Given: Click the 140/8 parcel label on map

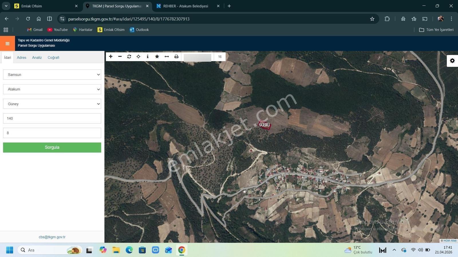Looking at the screenshot, I should point(264,125).
